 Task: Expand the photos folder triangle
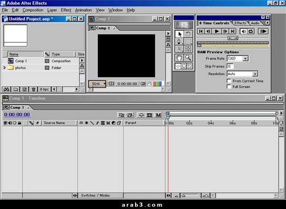coord(5,67)
